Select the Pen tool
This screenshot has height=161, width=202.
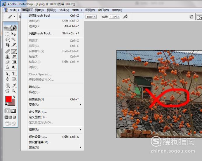pyautogui.click(x=8, y=79)
